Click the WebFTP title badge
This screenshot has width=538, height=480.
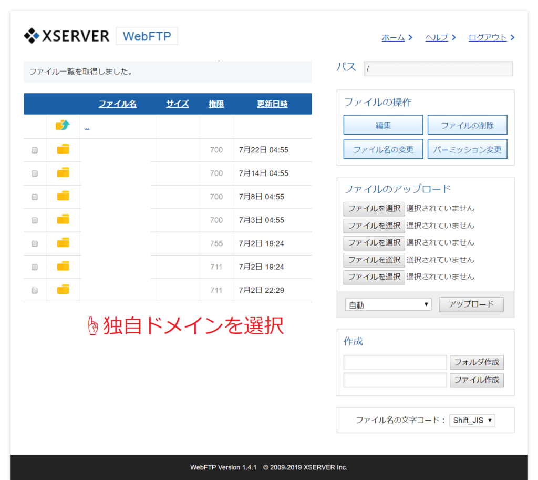147,36
